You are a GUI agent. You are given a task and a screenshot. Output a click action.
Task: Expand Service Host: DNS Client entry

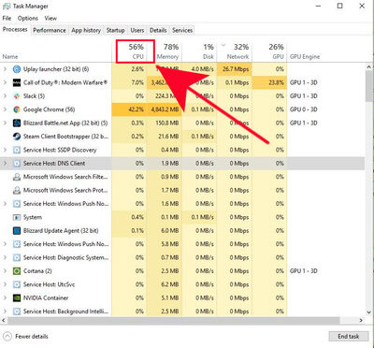click(5, 164)
